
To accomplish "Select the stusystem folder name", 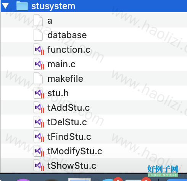I will (x=53, y=6).
